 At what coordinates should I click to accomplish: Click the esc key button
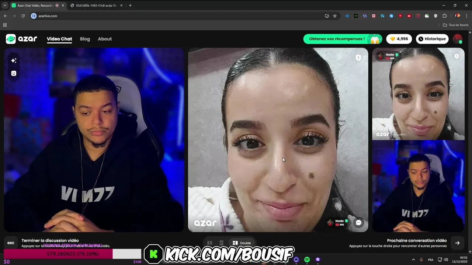coord(11,243)
